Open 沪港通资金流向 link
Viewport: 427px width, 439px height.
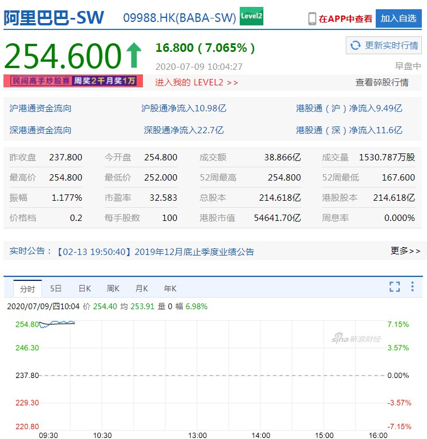[x=40, y=108]
